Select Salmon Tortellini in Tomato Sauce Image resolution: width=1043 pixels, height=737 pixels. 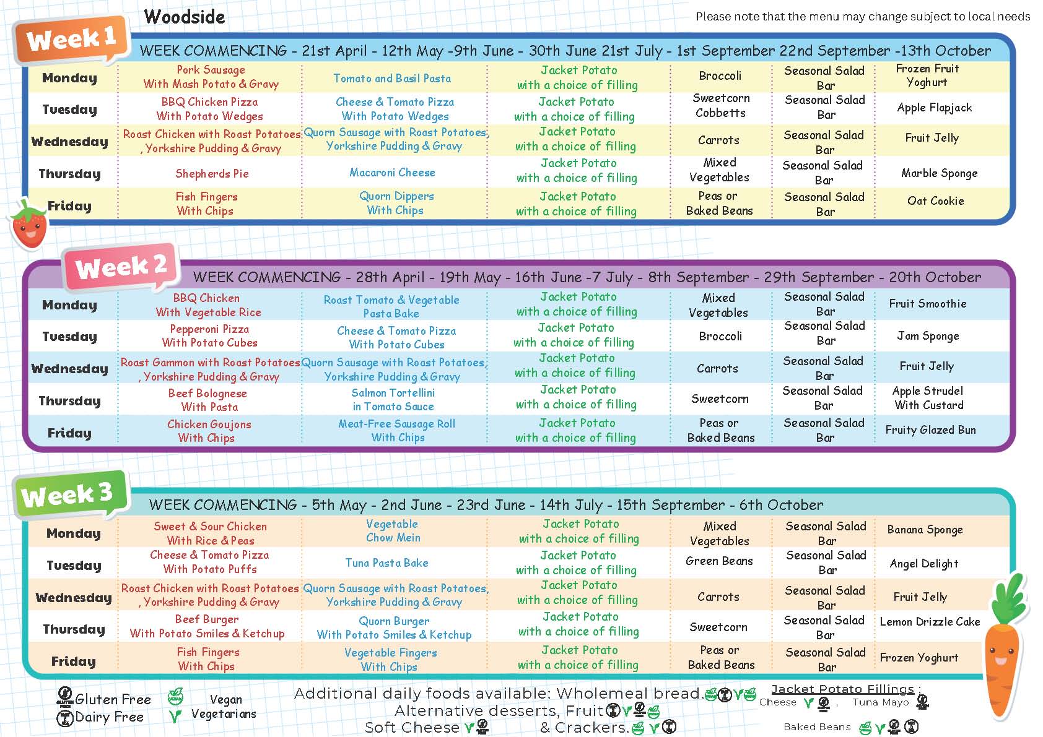393,400
